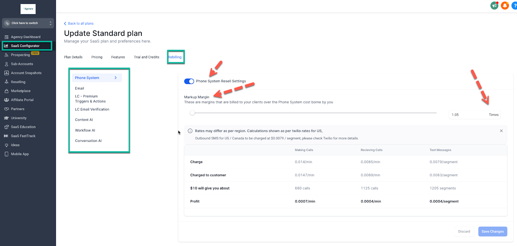This screenshot has width=517, height=246.
Task: Disable the Phone System Resell Settings toggle
Action: [189, 81]
